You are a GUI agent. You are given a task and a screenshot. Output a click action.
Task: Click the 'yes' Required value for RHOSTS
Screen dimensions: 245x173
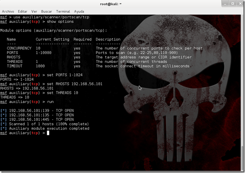[77, 57]
